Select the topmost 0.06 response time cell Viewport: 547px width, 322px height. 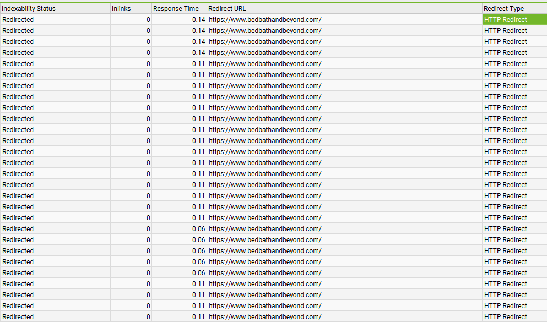[198, 229]
